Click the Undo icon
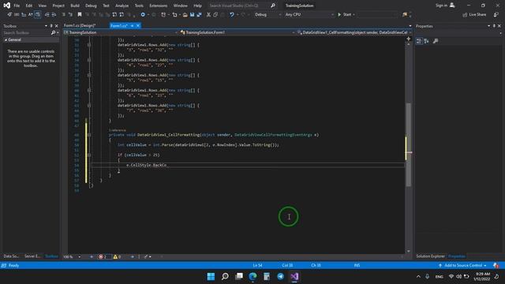 pos(231,14)
